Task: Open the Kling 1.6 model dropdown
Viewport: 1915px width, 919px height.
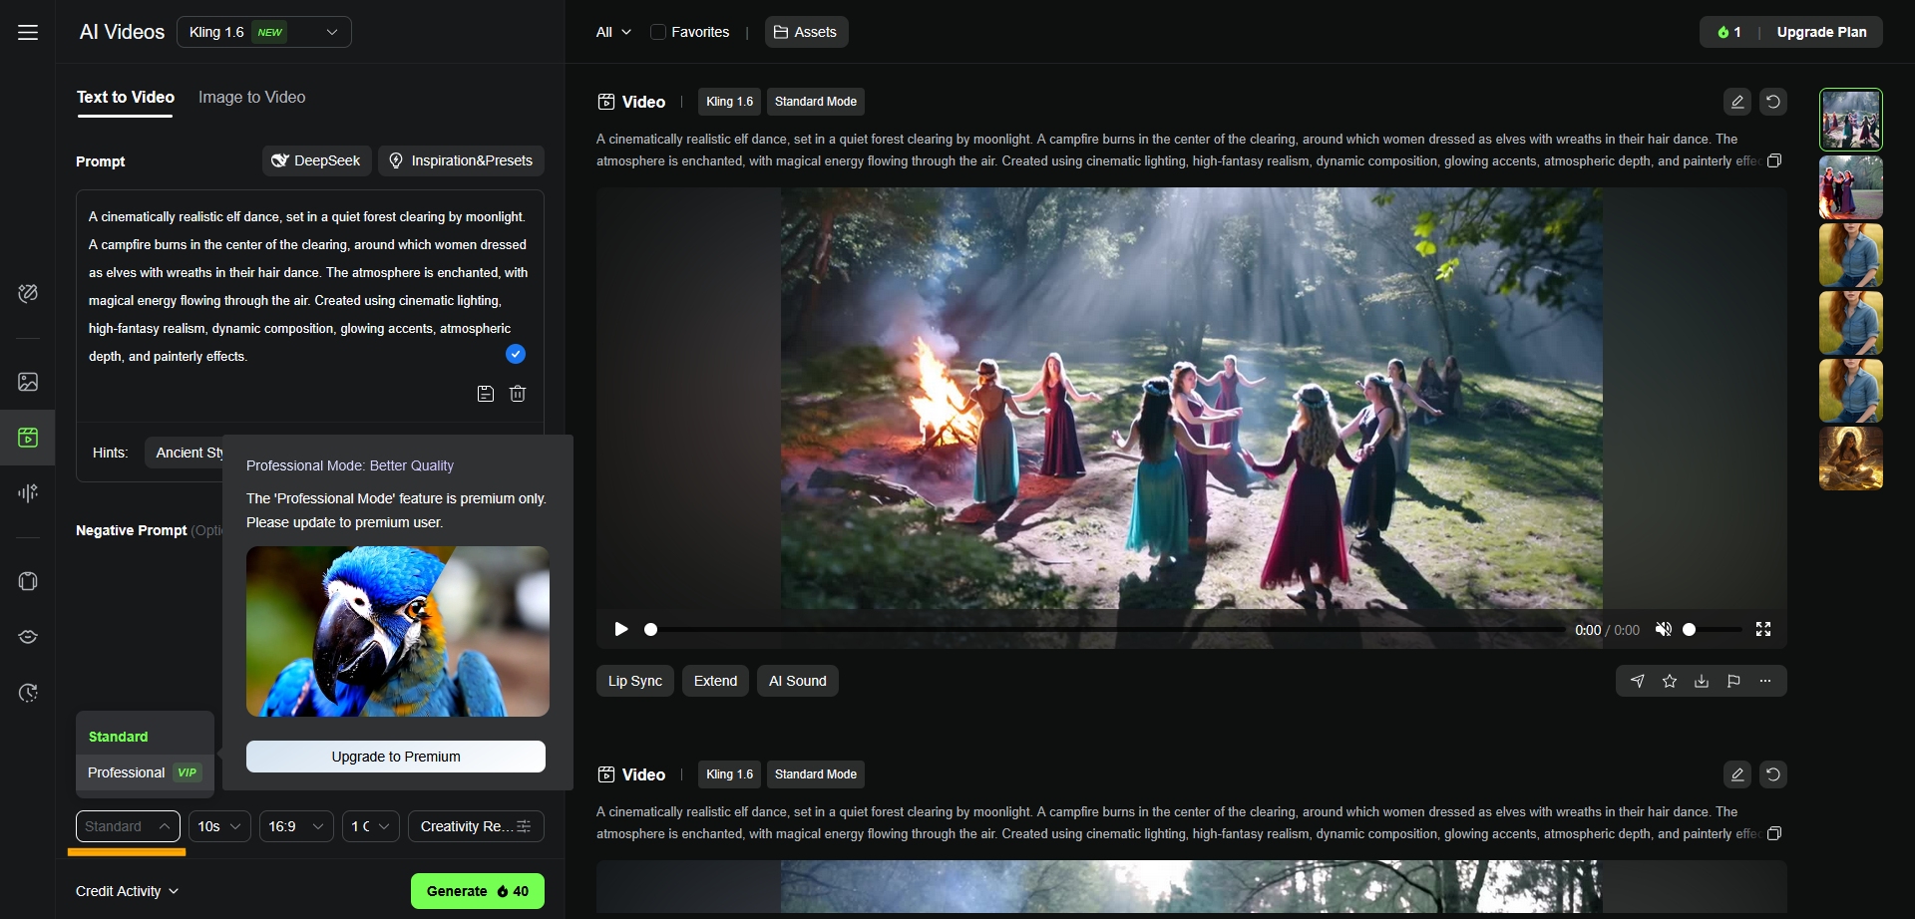Action: (x=264, y=32)
